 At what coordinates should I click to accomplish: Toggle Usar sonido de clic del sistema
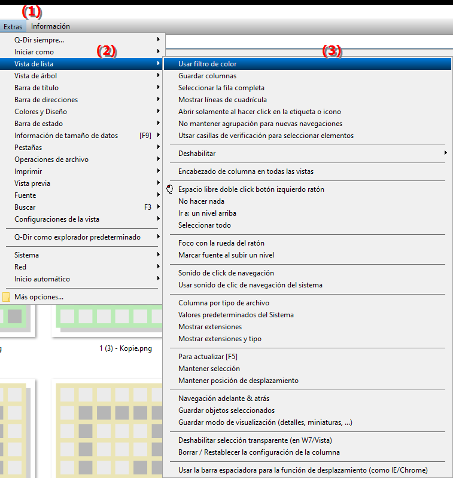pyautogui.click(x=308, y=285)
